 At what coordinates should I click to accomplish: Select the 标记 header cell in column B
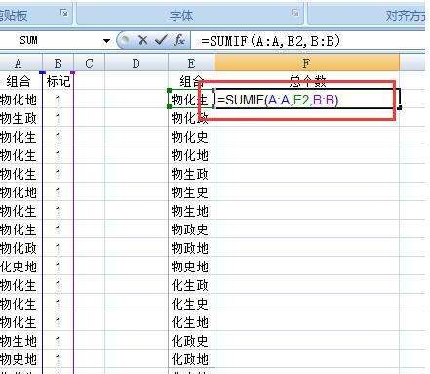tap(59, 81)
